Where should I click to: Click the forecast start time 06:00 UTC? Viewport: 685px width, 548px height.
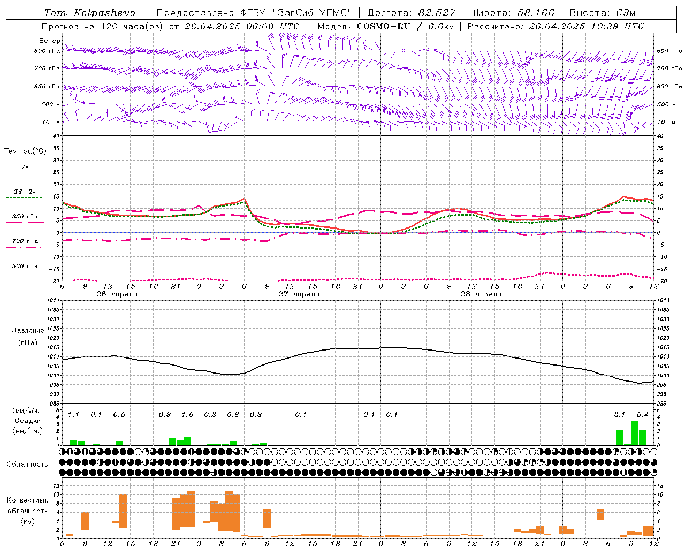(264, 26)
